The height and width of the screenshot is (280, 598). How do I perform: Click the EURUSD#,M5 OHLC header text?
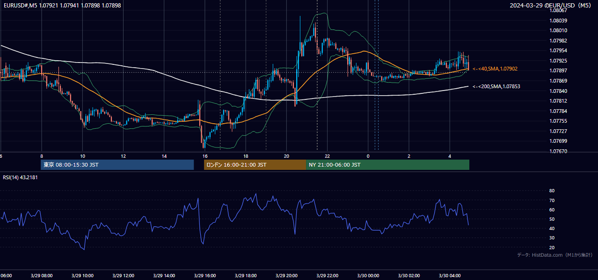(x=61, y=5)
